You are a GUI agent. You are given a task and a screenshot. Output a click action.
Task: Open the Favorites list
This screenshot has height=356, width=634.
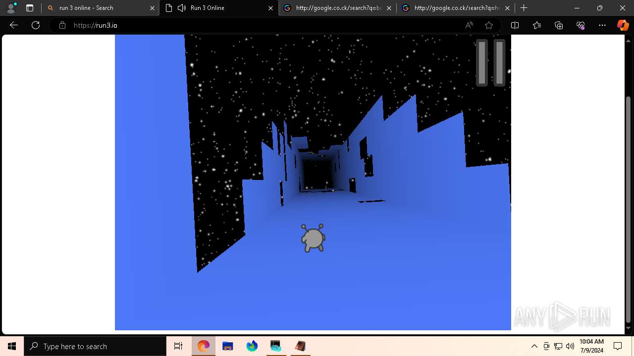point(537,25)
